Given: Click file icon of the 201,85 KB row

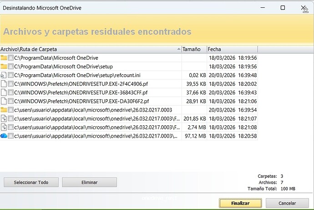Looking at the screenshot, I should click(4, 118).
